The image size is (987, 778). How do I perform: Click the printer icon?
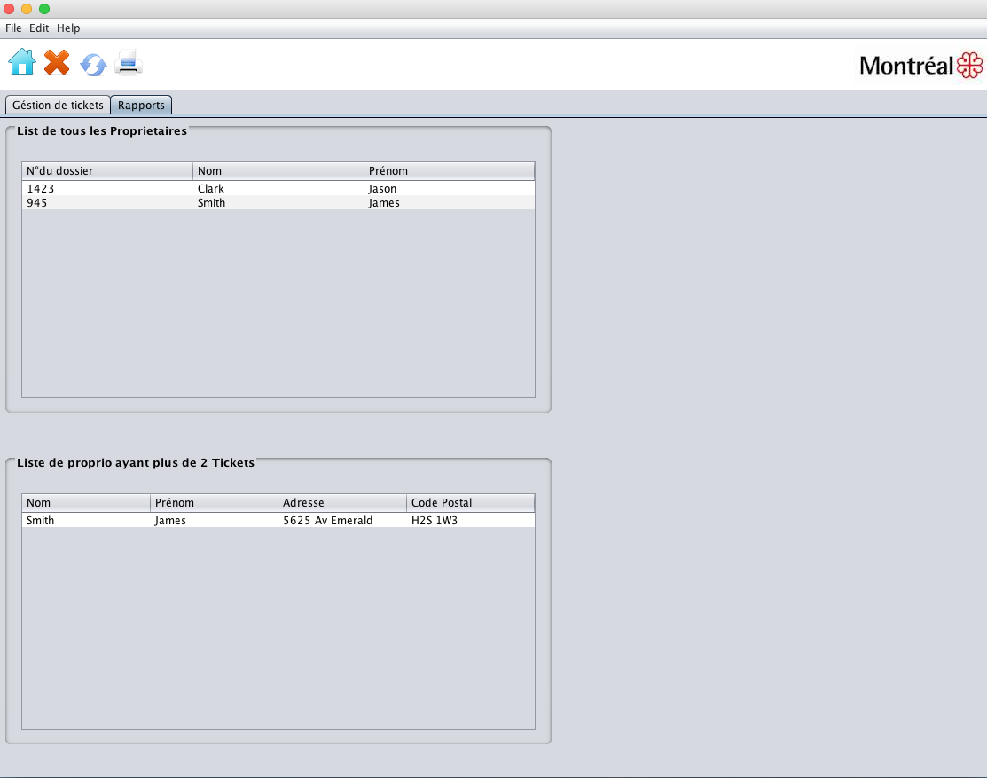point(129,62)
